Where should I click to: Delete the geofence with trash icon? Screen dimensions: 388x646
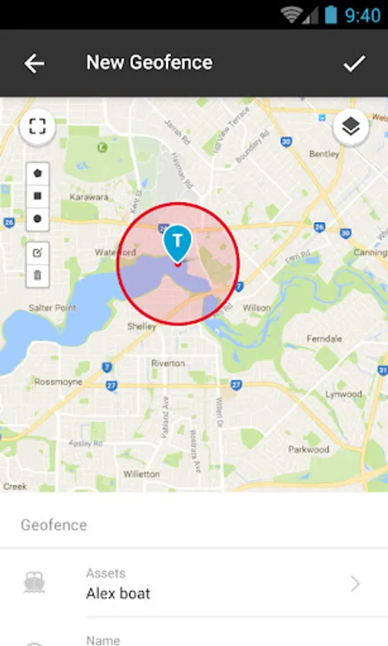click(x=37, y=275)
